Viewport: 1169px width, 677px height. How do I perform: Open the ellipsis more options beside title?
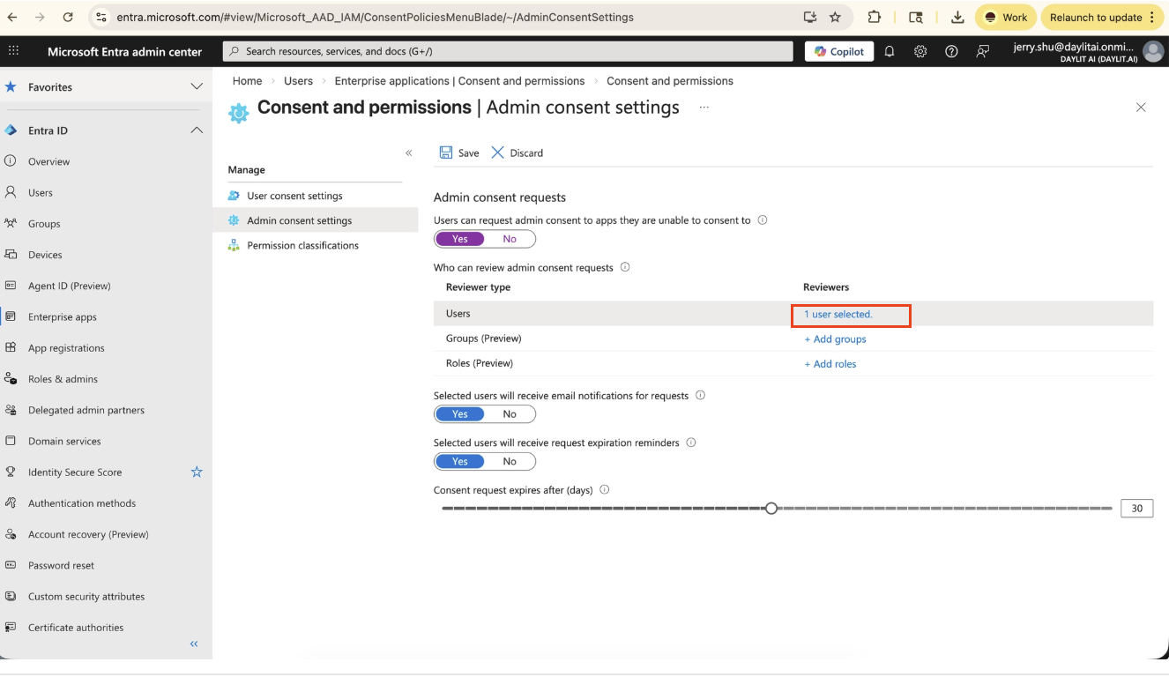[704, 108]
